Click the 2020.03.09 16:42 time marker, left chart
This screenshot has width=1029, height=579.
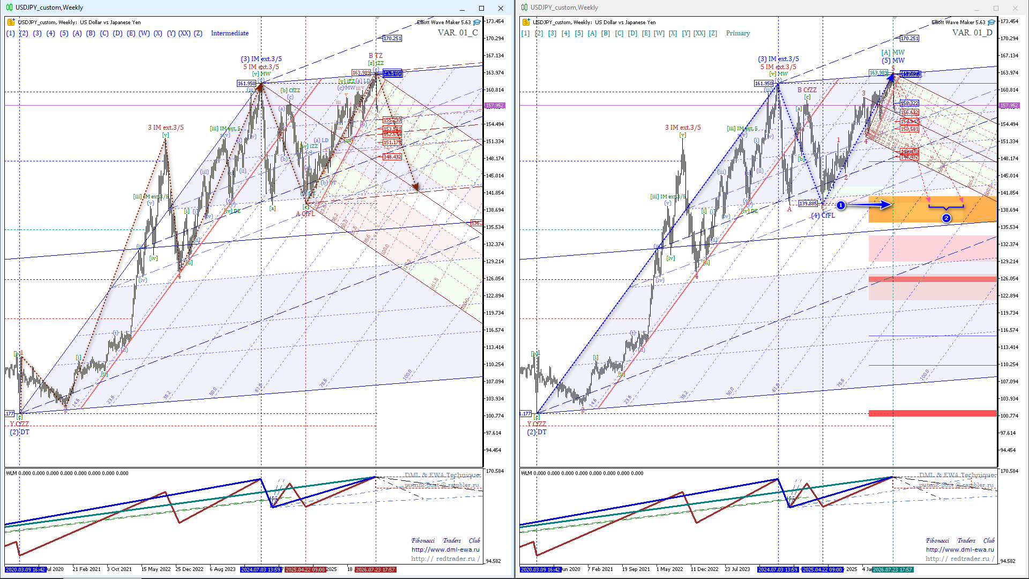[x=26, y=569]
